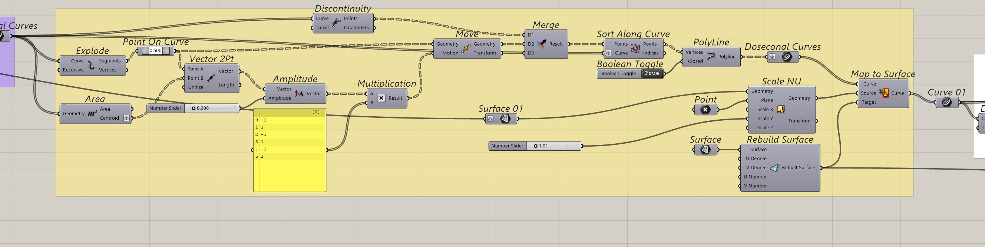Viewport: 985px width, 247px height.
Task: Select the Surface 01 parameter icon
Action: pos(505,119)
